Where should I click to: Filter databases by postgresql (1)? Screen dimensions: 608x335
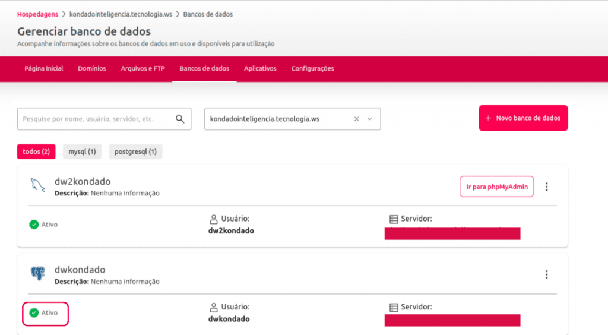[x=135, y=152]
